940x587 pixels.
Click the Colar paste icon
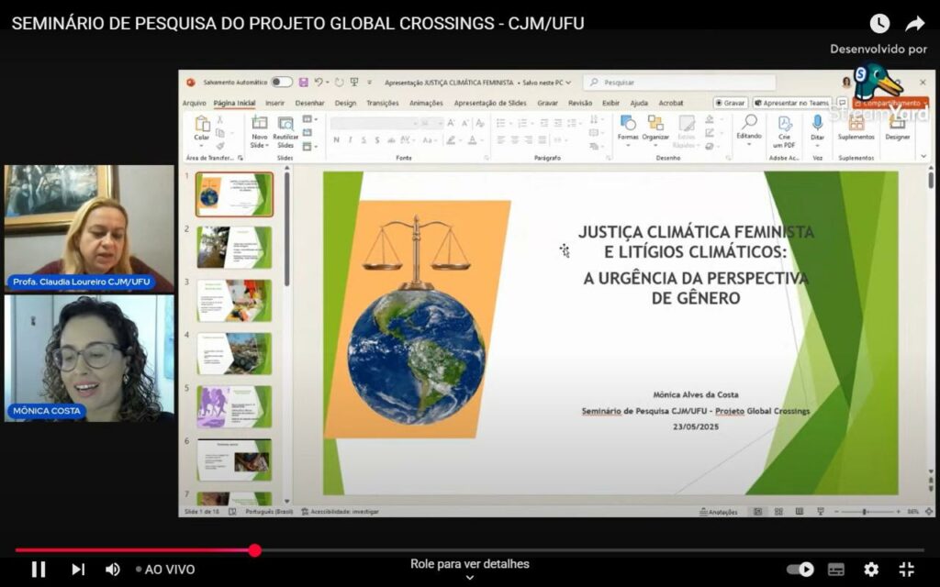[x=202, y=125]
